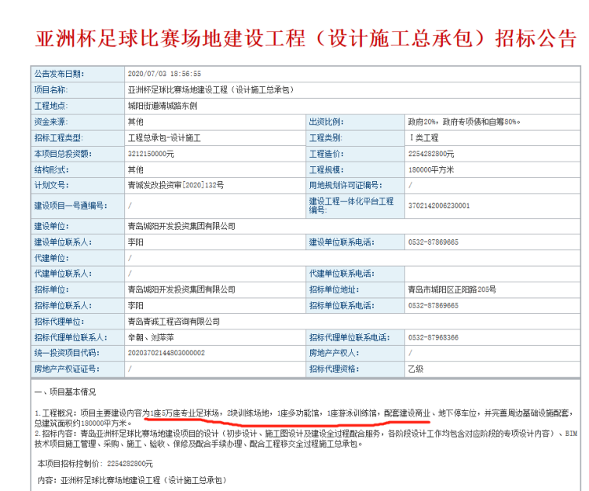The width and height of the screenshot is (589, 491).
Task: Click the line starting with 内容：
Action: [132, 481]
